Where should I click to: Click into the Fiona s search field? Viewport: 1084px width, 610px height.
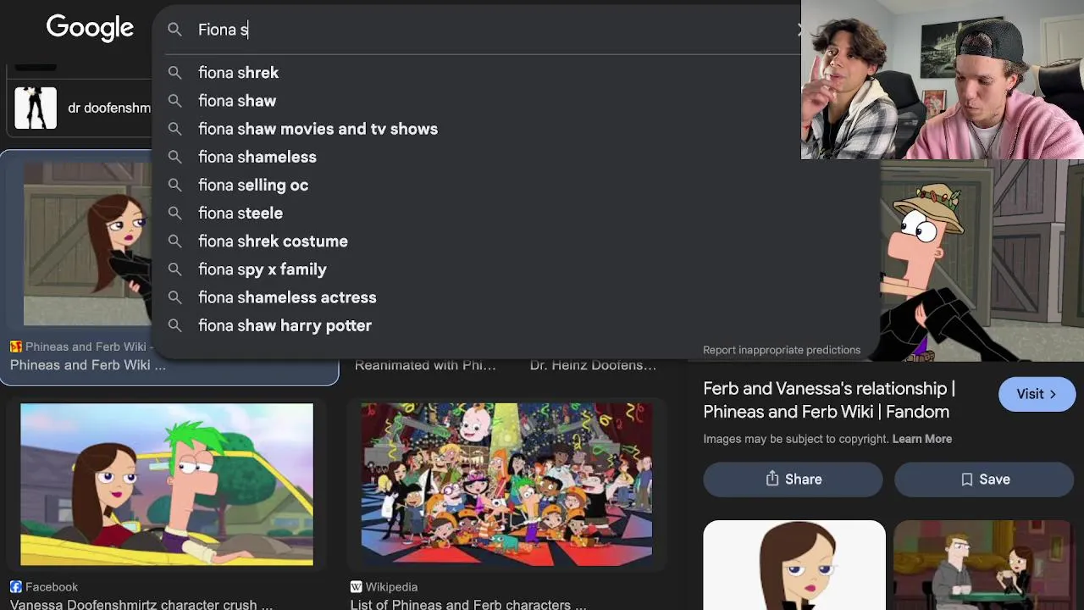491,30
